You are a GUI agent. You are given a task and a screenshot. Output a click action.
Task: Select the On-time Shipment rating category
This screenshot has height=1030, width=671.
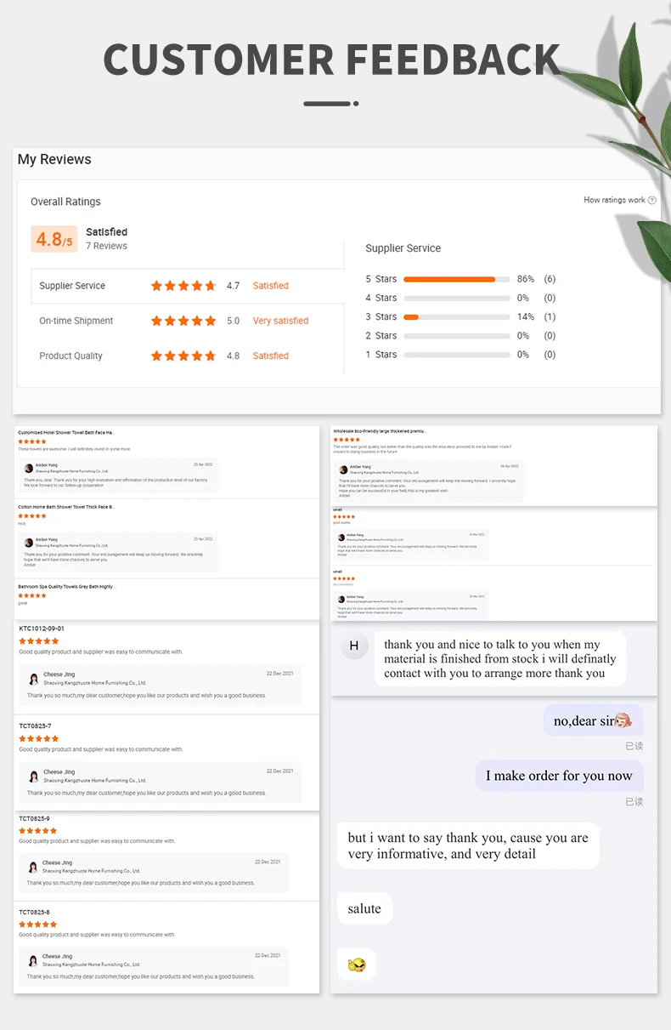click(x=76, y=321)
